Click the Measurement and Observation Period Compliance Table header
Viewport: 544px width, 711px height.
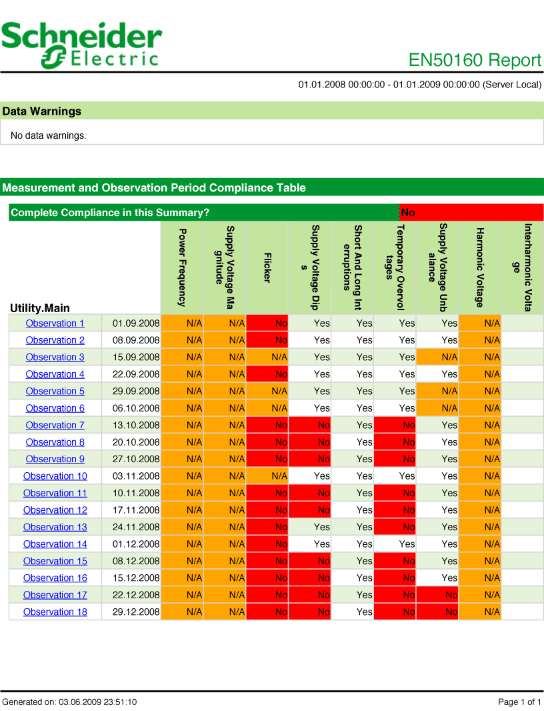click(272, 187)
